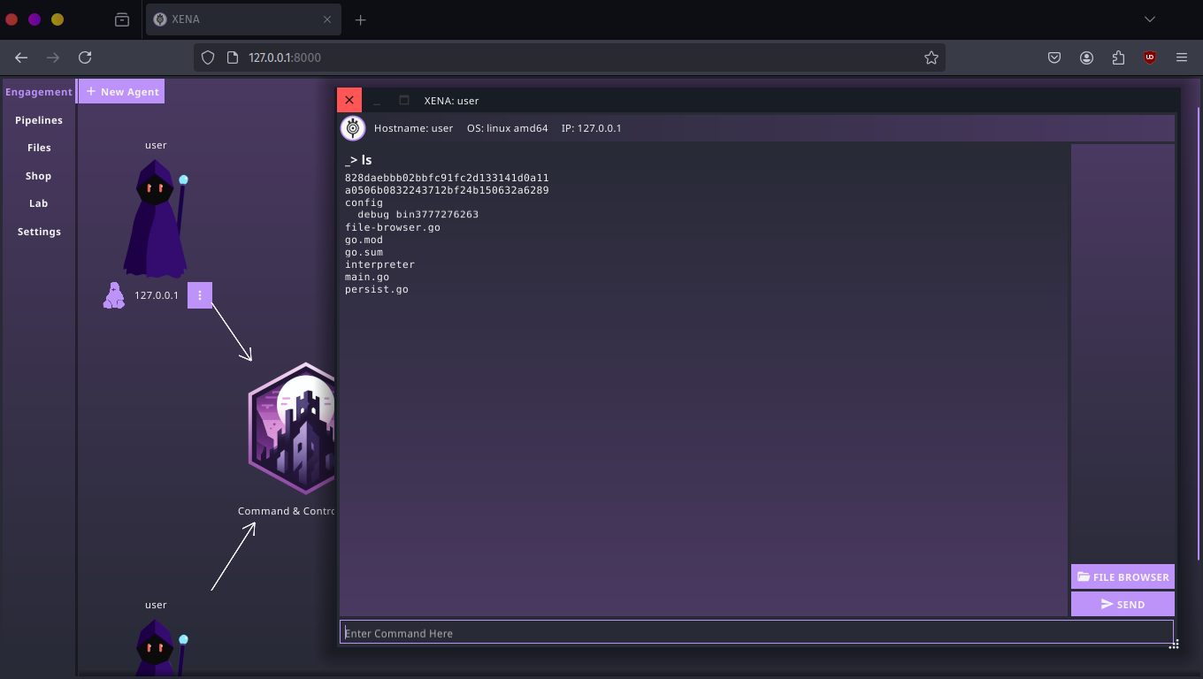Maximize the XENA: user terminal window

point(404,101)
